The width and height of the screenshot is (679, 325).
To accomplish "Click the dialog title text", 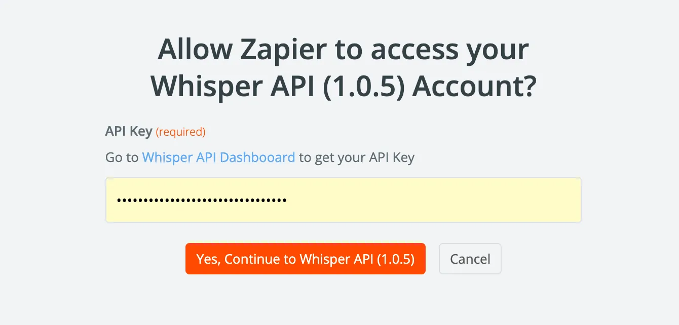I will pyautogui.click(x=343, y=67).
